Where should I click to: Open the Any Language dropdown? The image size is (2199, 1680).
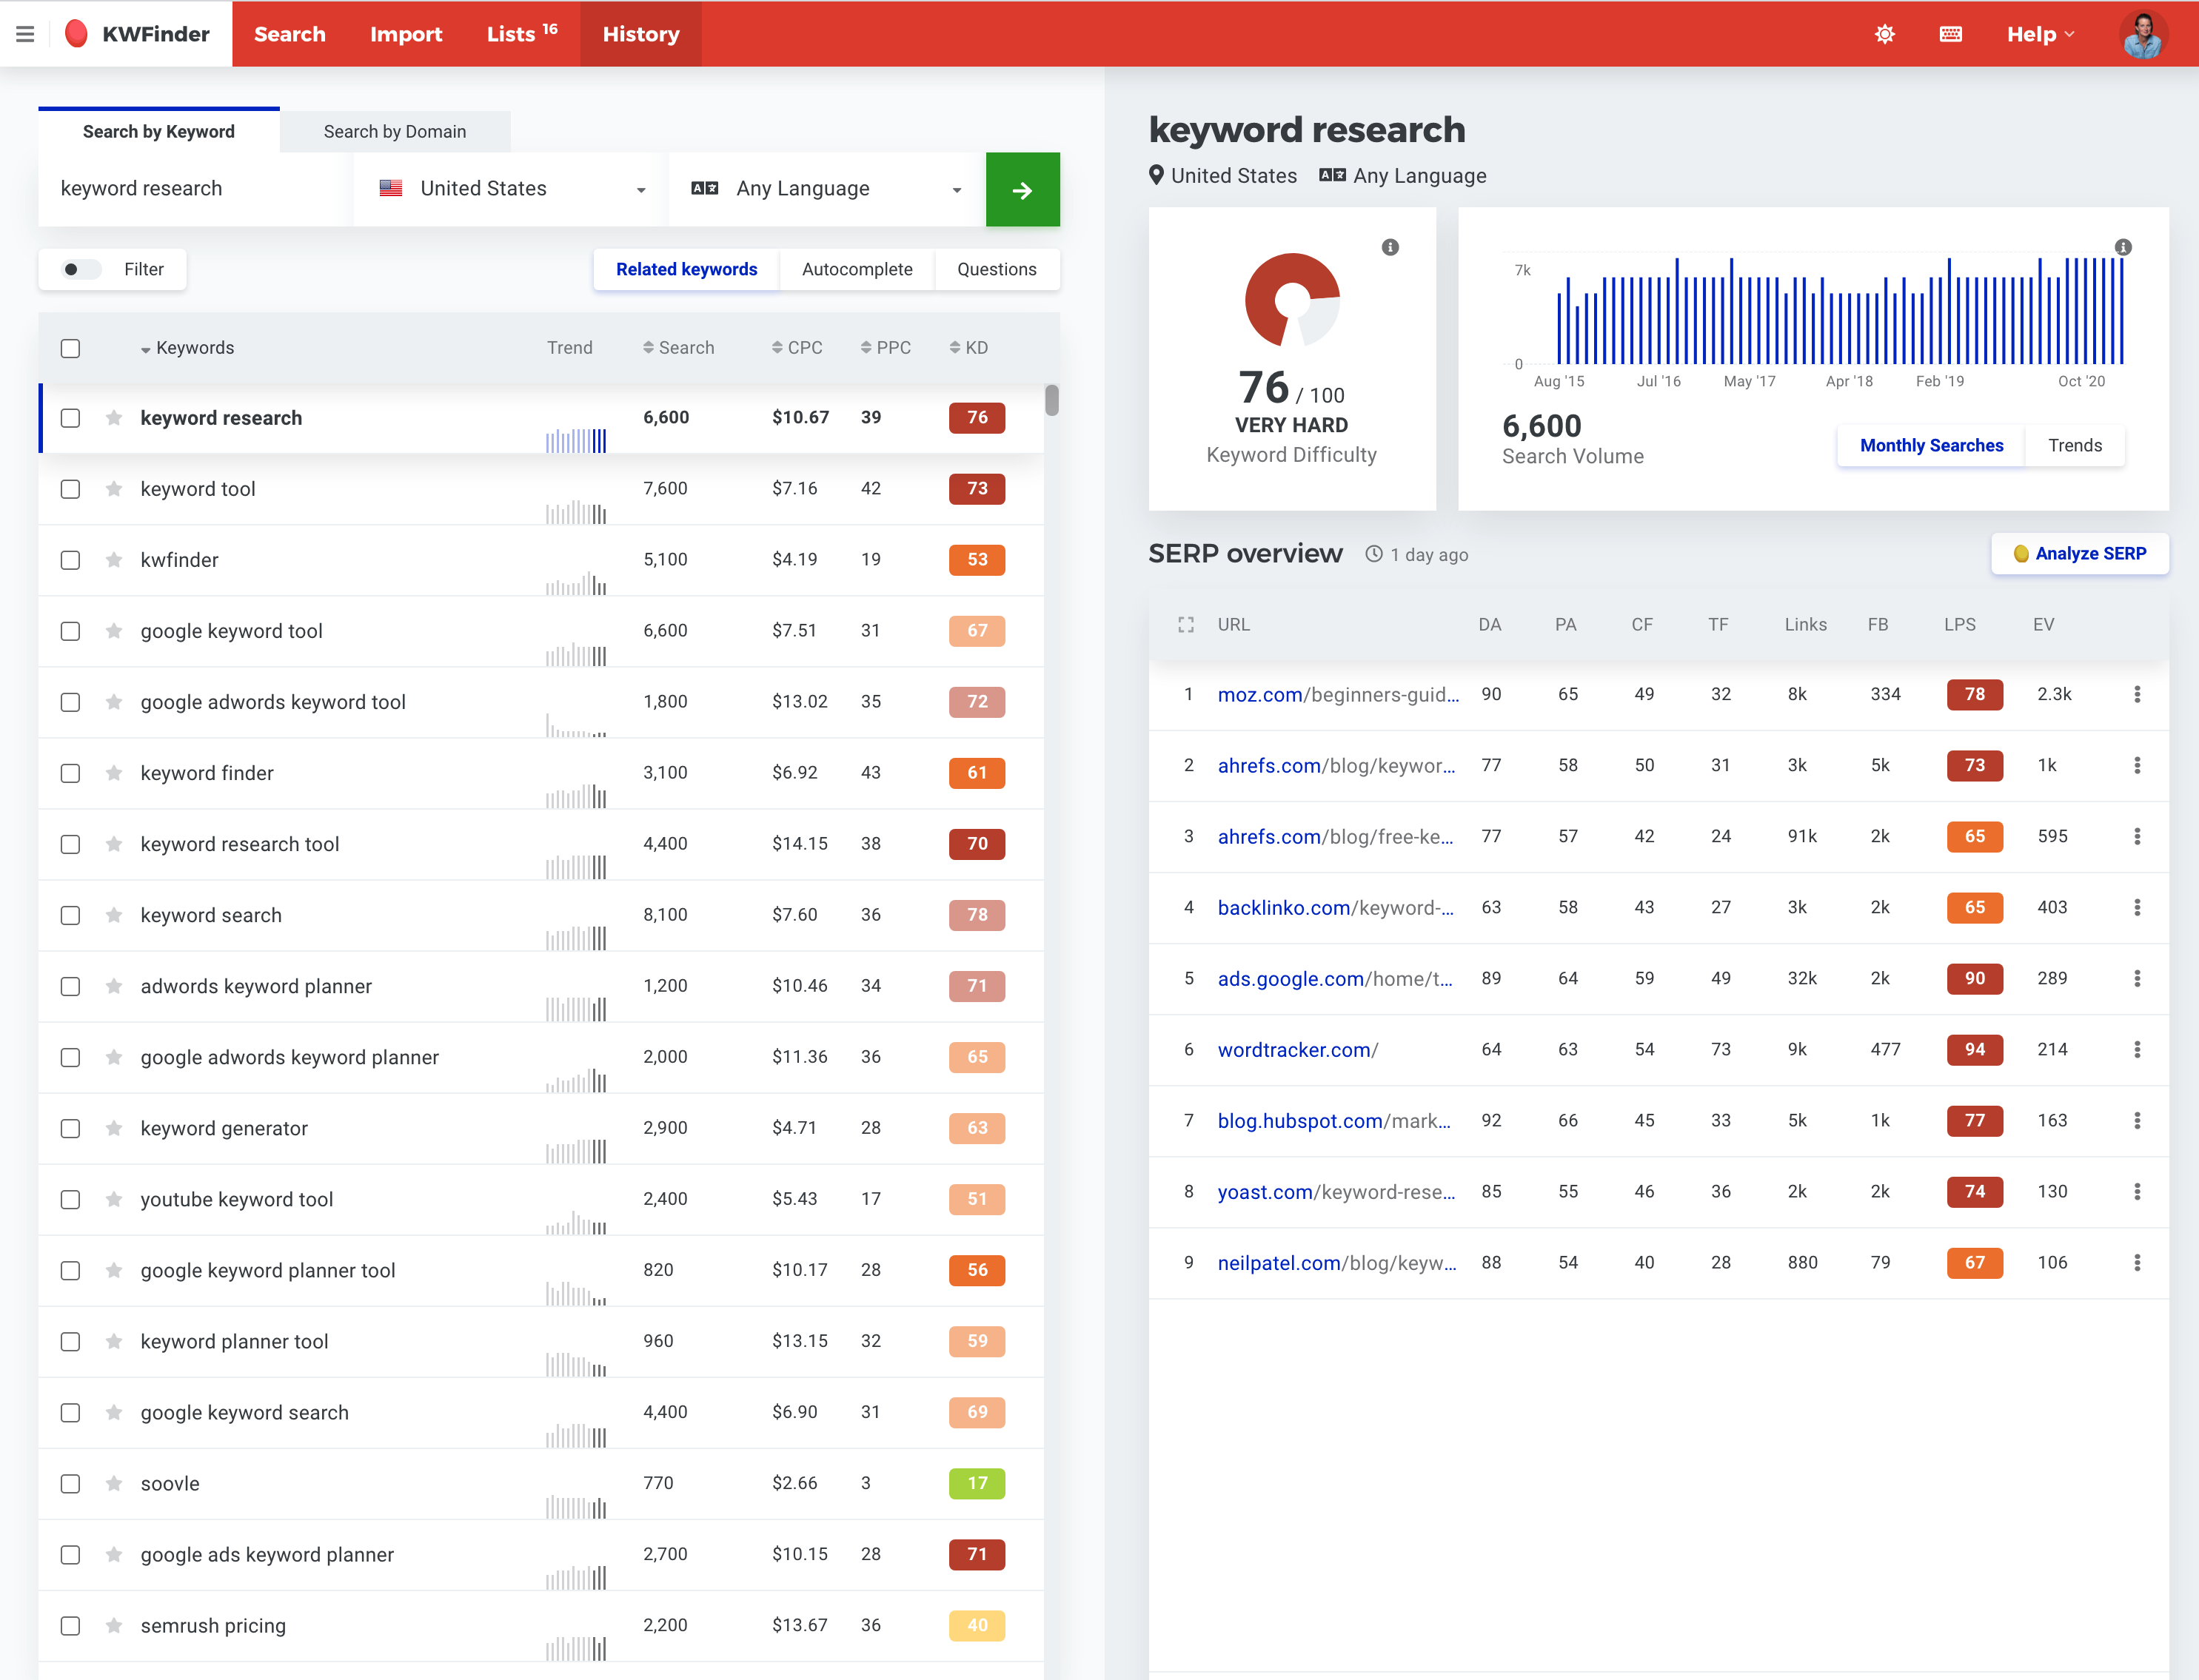[x=827, y=189]
